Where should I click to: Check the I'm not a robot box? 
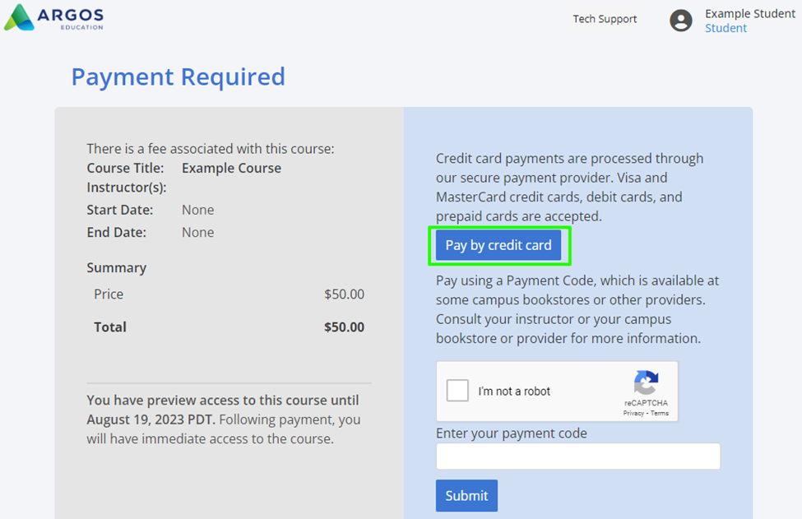click(457, 391)
